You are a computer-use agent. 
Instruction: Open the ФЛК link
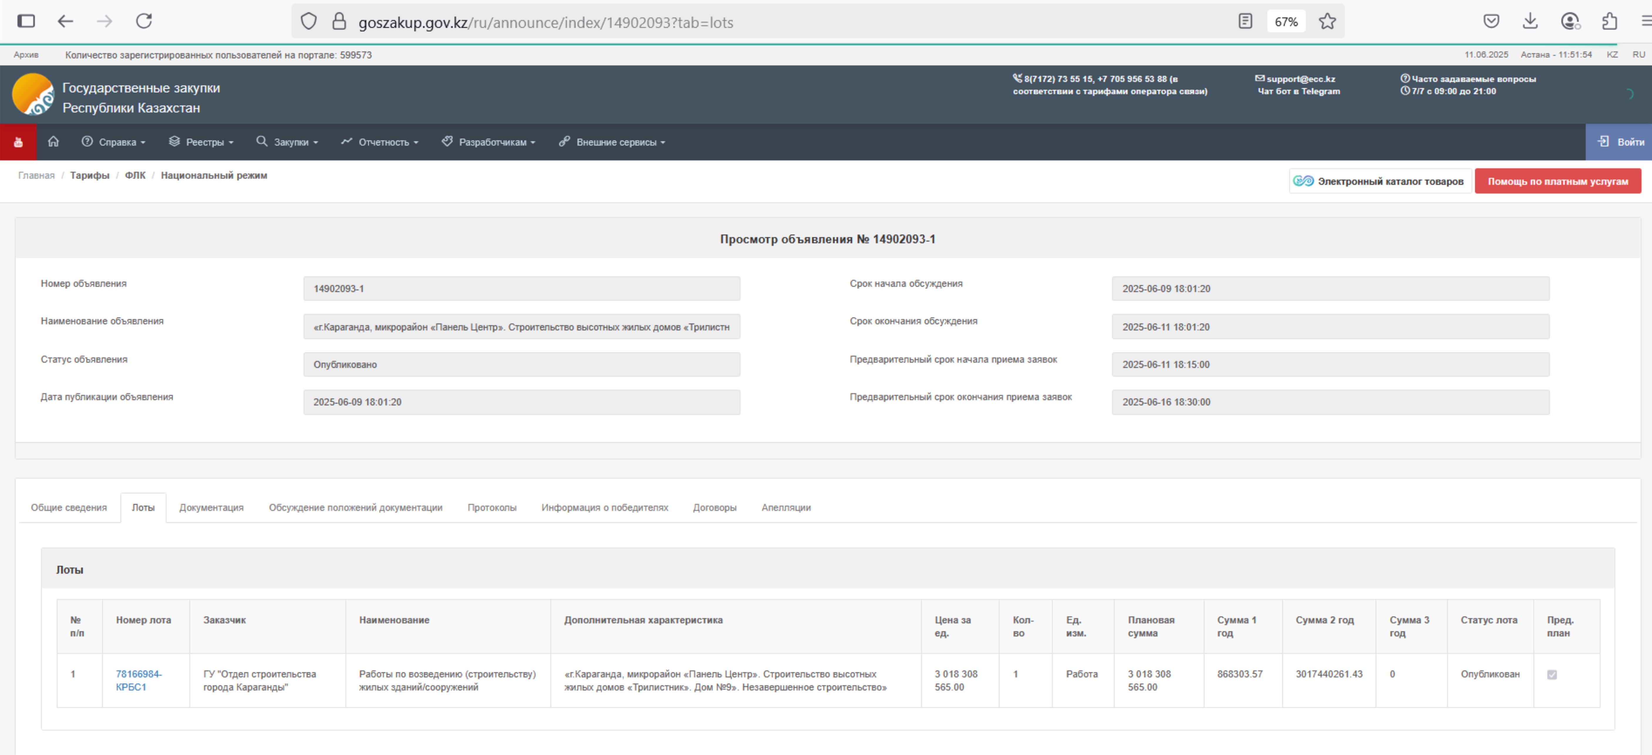click(x=135, y=175)
